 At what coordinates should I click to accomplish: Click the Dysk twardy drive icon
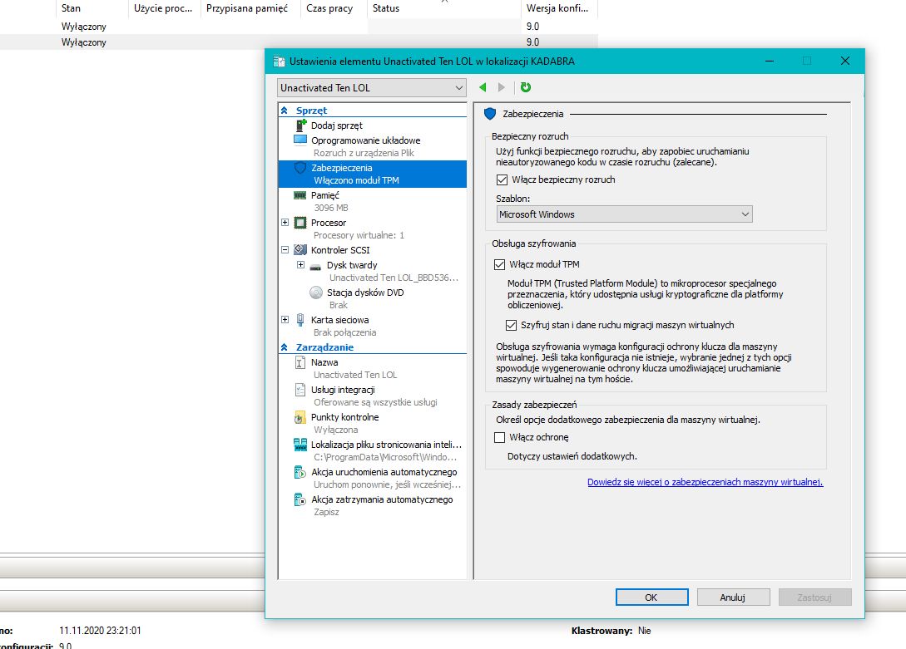(x=315, y=267)
